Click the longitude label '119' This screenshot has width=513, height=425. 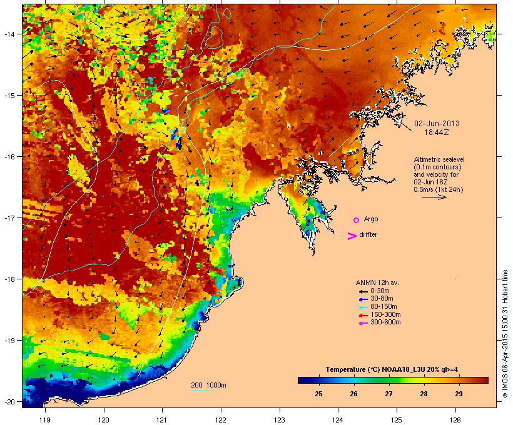point(45,420)
